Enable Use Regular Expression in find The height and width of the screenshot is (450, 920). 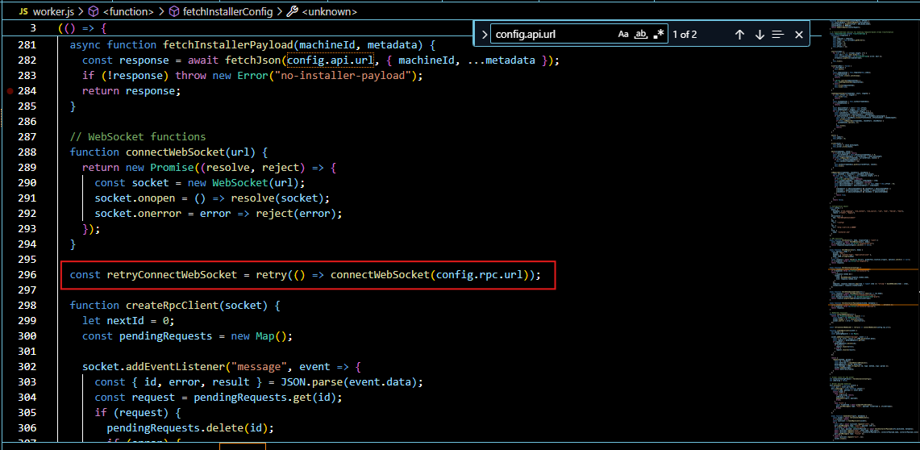click(659, 35)
